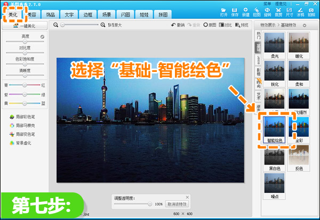Viewport: 320px width, 220px height.
Task: Toggle the 对比 compare view
Action: click(225, 25)
